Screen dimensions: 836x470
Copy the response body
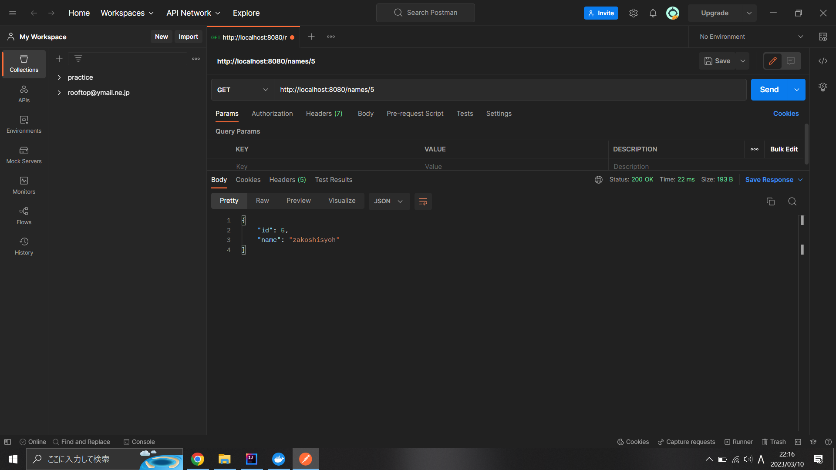(x=771, y=201)
